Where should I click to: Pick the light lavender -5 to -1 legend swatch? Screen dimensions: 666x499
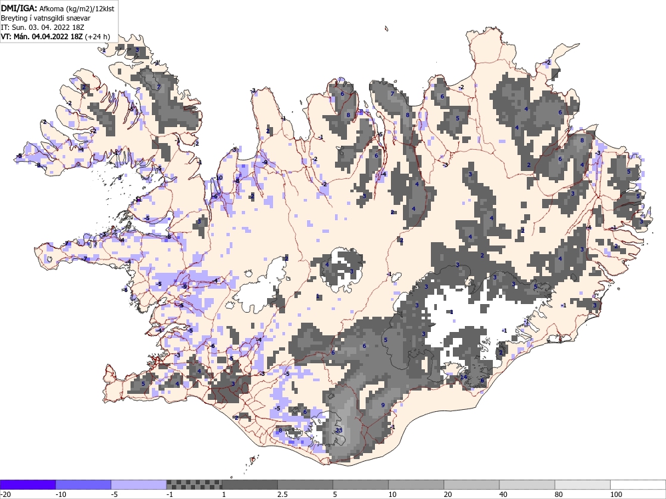click(x=139, y=484)
